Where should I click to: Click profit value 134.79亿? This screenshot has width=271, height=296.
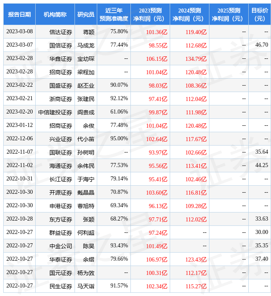196,59
